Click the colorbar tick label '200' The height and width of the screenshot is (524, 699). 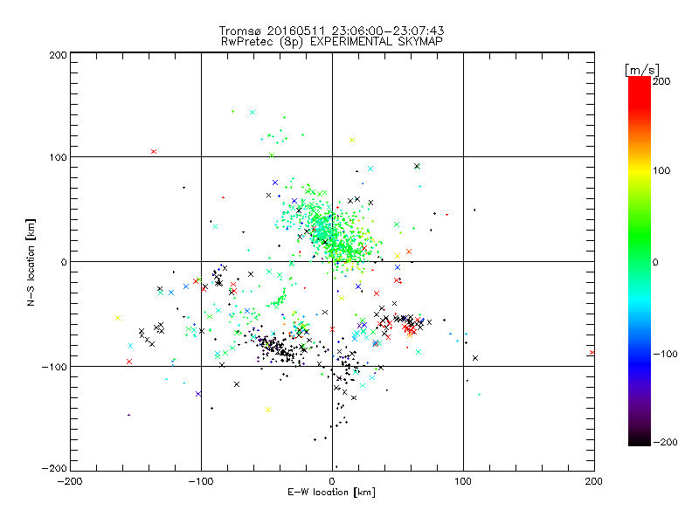pos(661,81)
